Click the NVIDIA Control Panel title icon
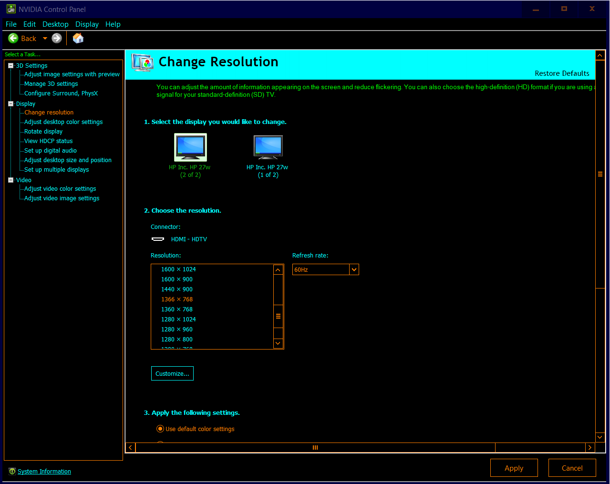Image resolution: width=610 pixels, height=484 pixels. (x=11, y=9)
